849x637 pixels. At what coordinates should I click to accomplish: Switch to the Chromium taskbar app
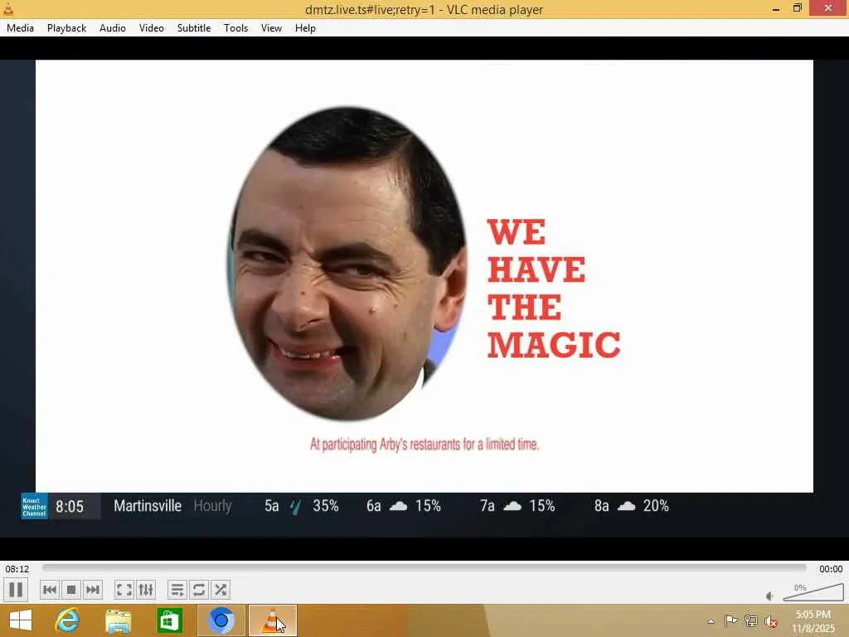click(221, 620)
